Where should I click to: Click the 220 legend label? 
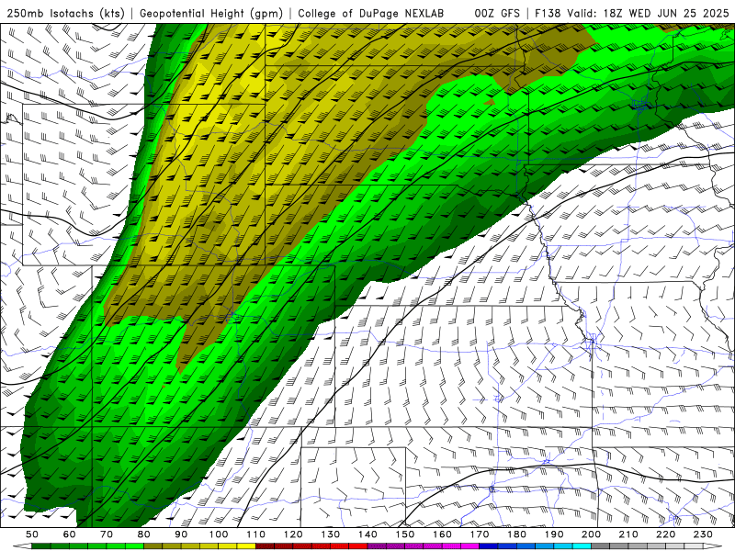click(665, 534)
